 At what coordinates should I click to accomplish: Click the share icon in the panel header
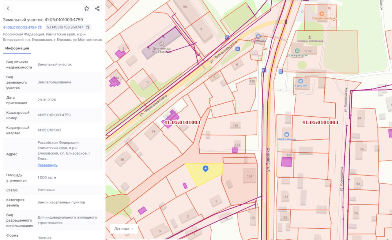click(97, 9)
